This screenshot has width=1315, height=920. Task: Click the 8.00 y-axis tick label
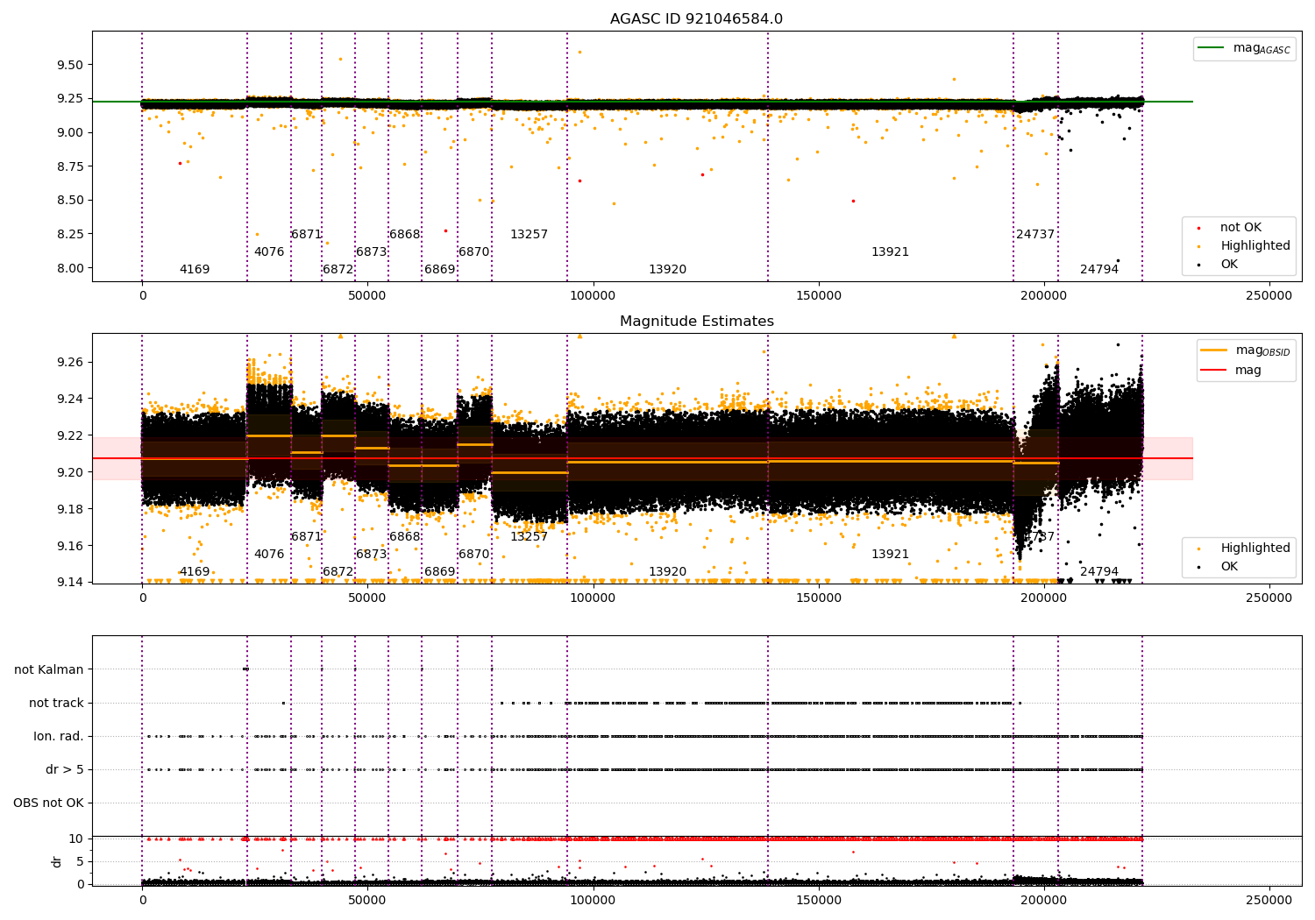click(69, 268)
